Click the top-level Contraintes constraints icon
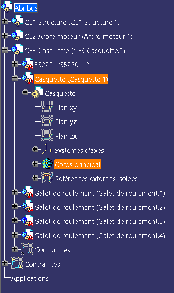 (17, 263)
